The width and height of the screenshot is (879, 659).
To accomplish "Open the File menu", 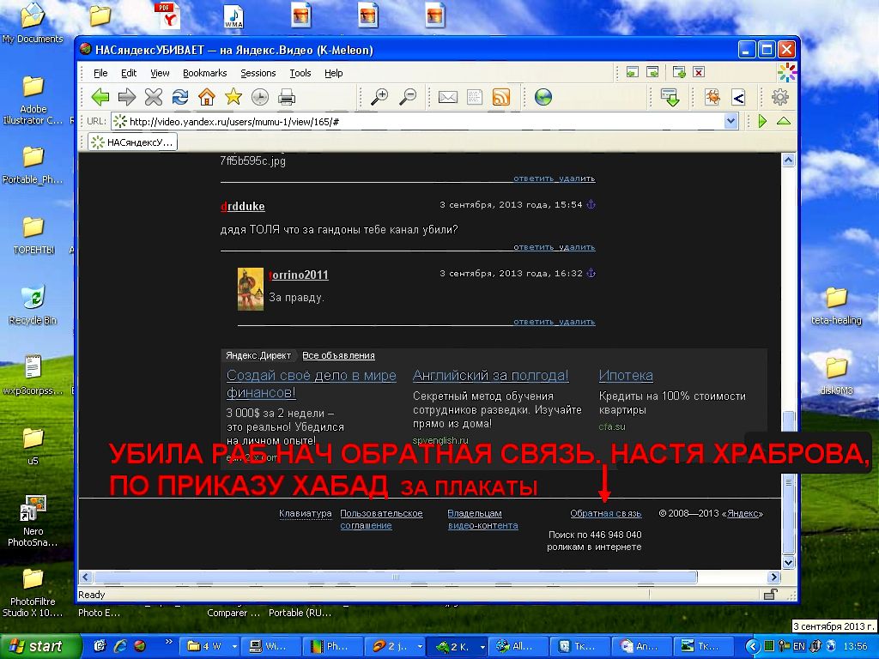I will (x=100, y=73).
